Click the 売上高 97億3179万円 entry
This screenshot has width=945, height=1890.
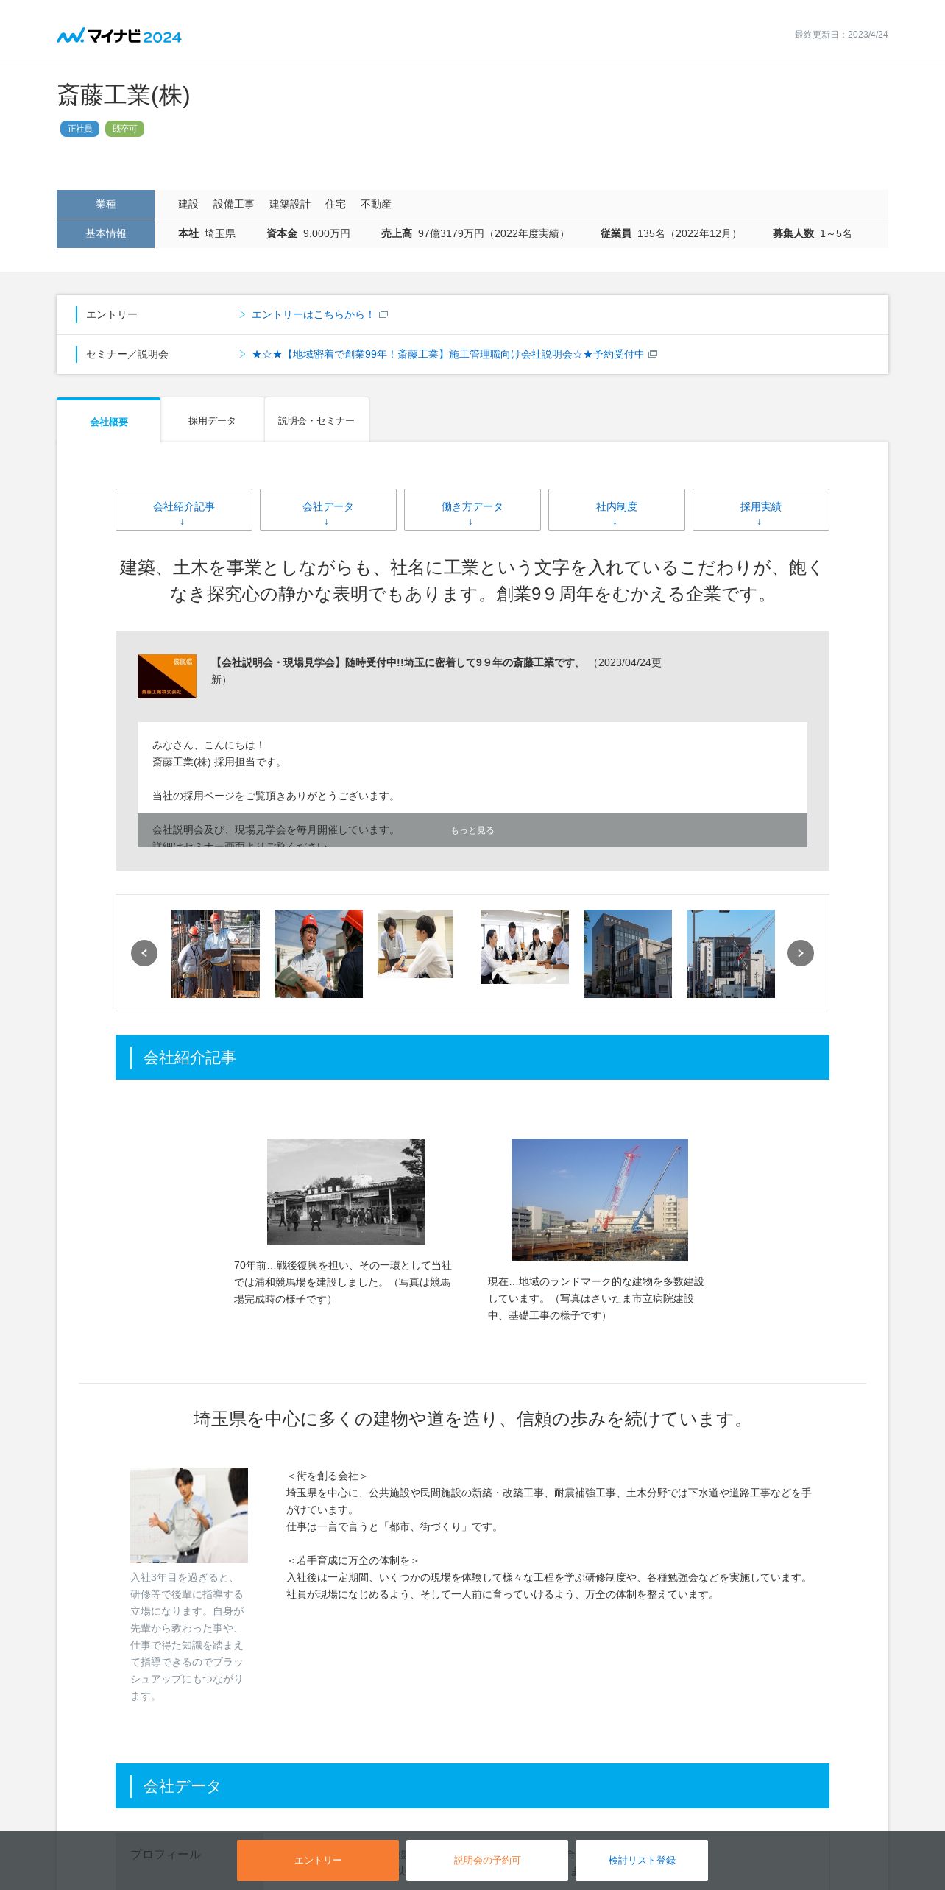pos(475,233)
